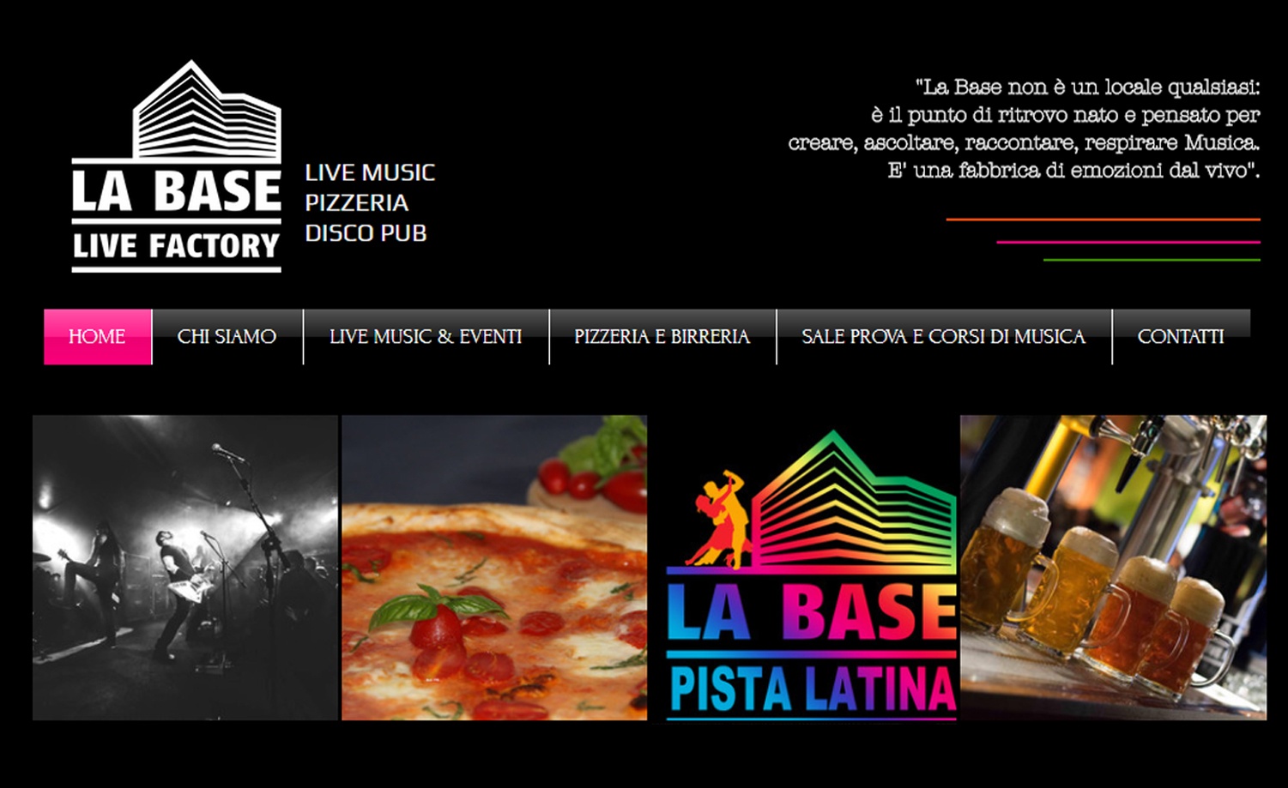Click the black-and-white live concert photo

(x=185, y=568)
